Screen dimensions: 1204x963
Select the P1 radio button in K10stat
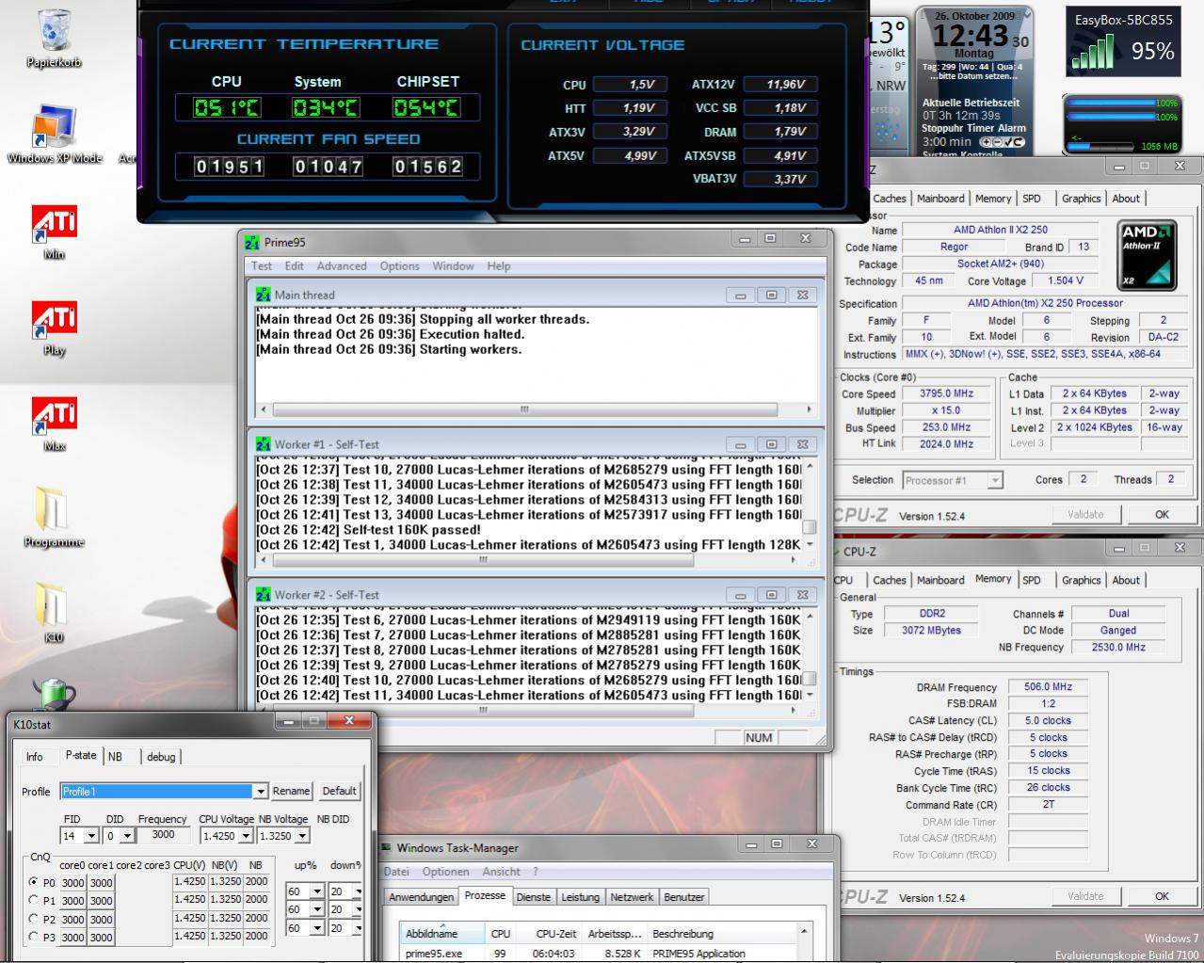coord(34,901)
